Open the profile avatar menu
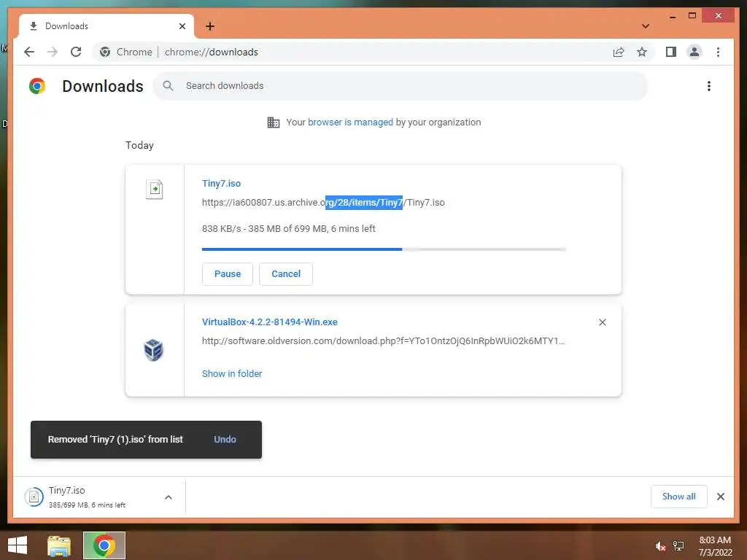The width and height of the screenshot is (747, 560). (694, 52)
